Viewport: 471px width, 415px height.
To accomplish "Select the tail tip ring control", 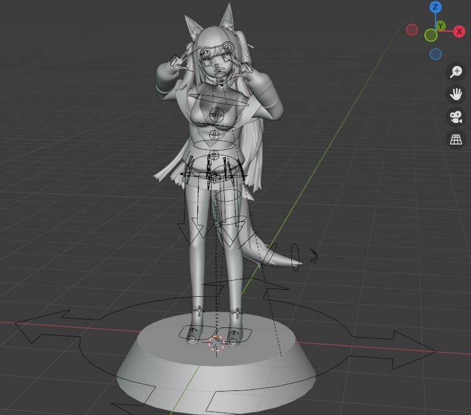I will pyautogui.click(x=295, y=257).
